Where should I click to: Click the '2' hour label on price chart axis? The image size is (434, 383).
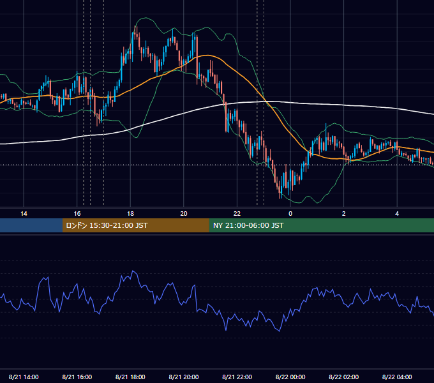[x=344, y=214]
